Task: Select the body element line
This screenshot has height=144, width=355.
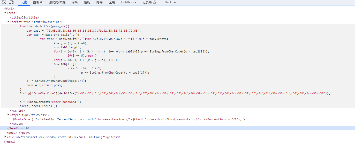Action: point(19,133)
